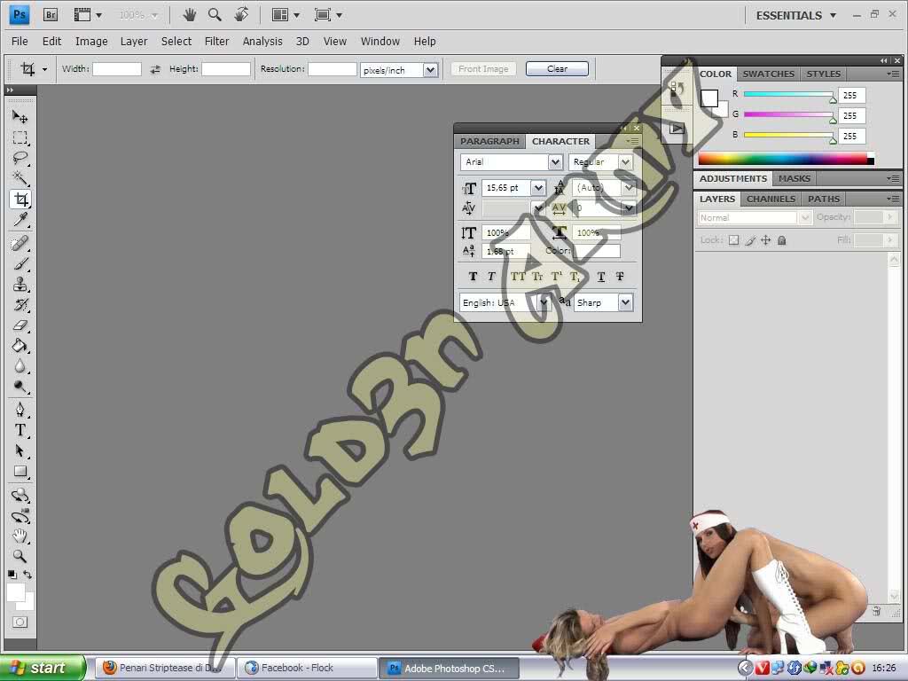Select the Pen tool

(20, 410)
